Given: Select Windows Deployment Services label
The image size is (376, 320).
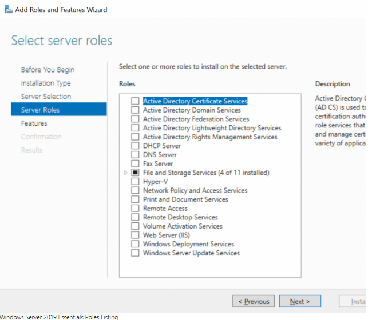Looking at the screenshot, I should tap(188, 244).
